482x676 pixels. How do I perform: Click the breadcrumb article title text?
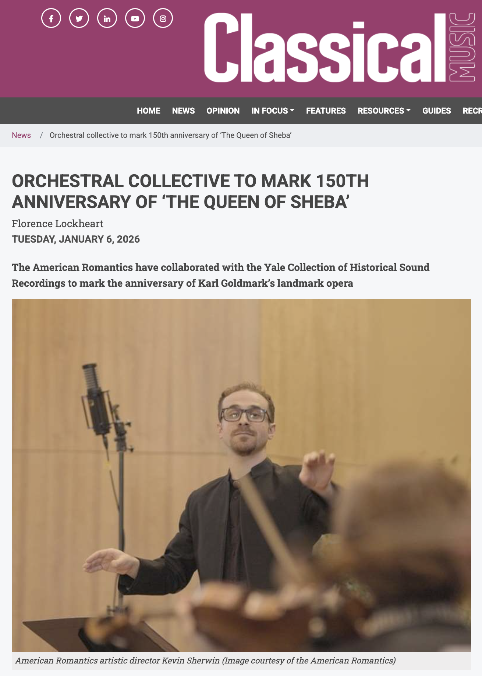(x=170, y=135)
